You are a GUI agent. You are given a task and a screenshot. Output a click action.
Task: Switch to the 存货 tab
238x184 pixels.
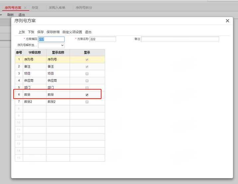[x=35, y=8]
